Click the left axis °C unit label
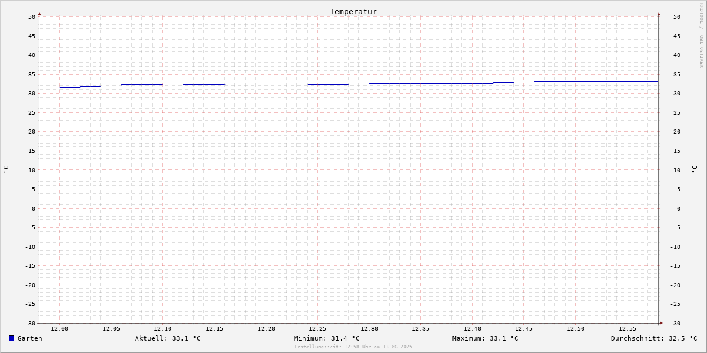This screenshot has height=353, width=707. click(x=6, y=169)
